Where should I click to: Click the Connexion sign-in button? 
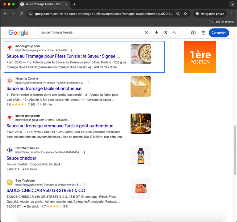coord(219,33)
